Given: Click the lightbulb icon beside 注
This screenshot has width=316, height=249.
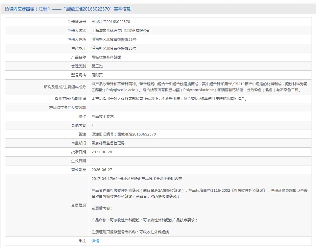Looking at the screenshot, I should 80,241.
